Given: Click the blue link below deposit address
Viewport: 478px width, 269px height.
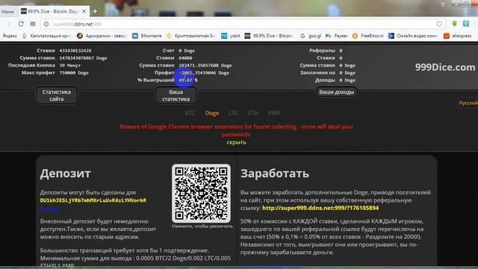Looking at the screenshot, I should pyautogui.click(x=50, y=208).
